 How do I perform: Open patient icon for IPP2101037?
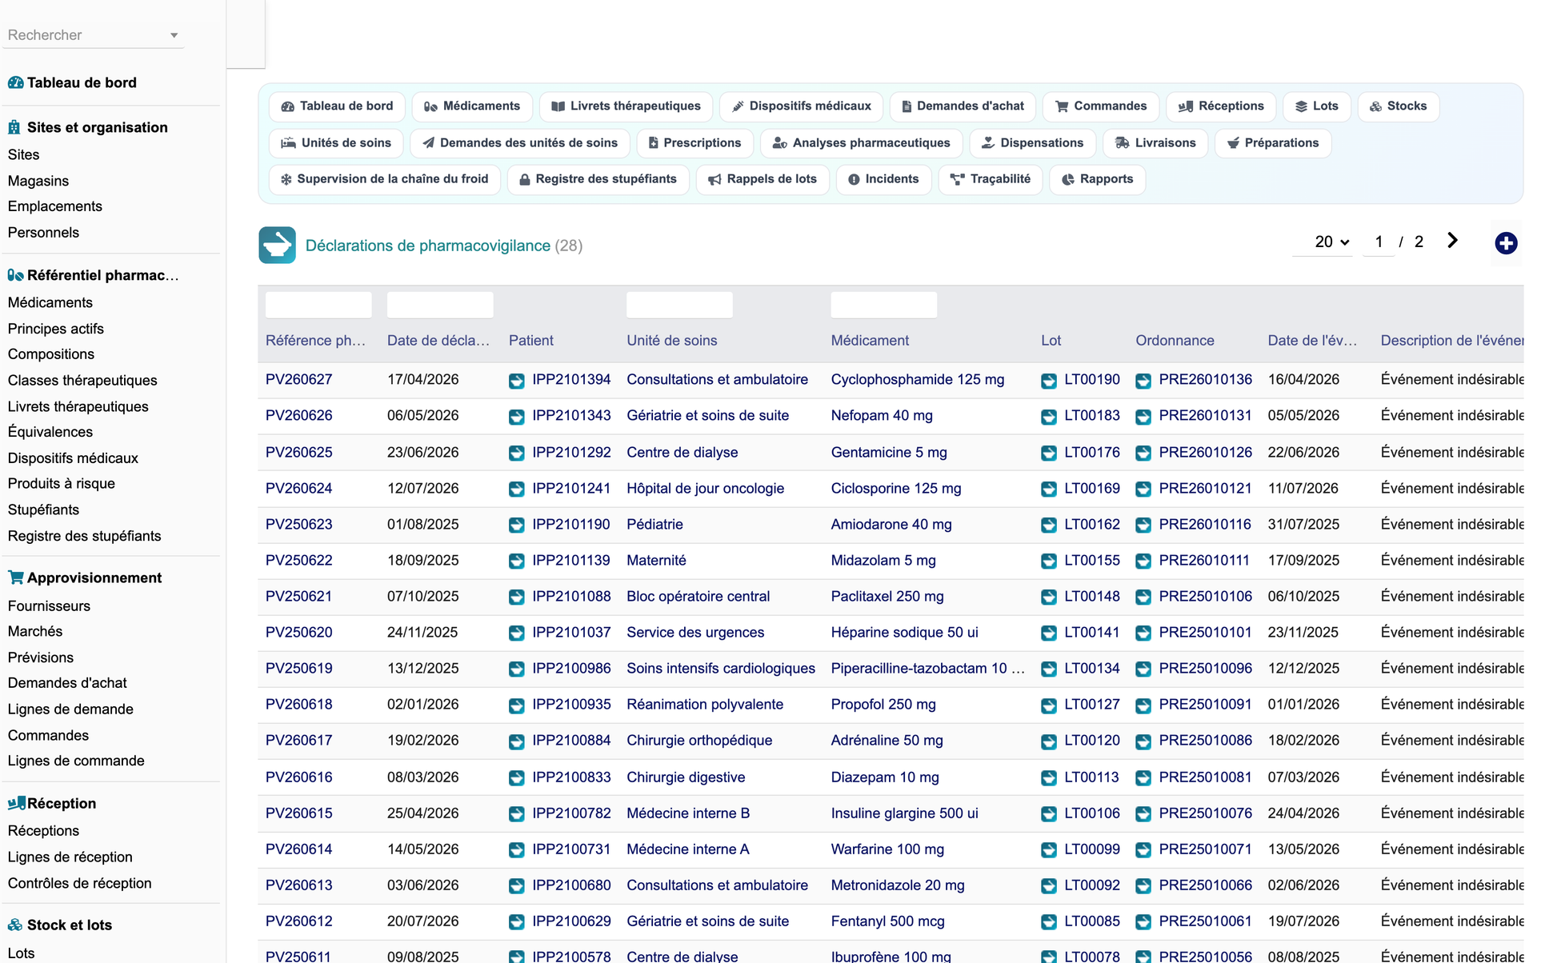pyautogui.click(x=517, y=633)
